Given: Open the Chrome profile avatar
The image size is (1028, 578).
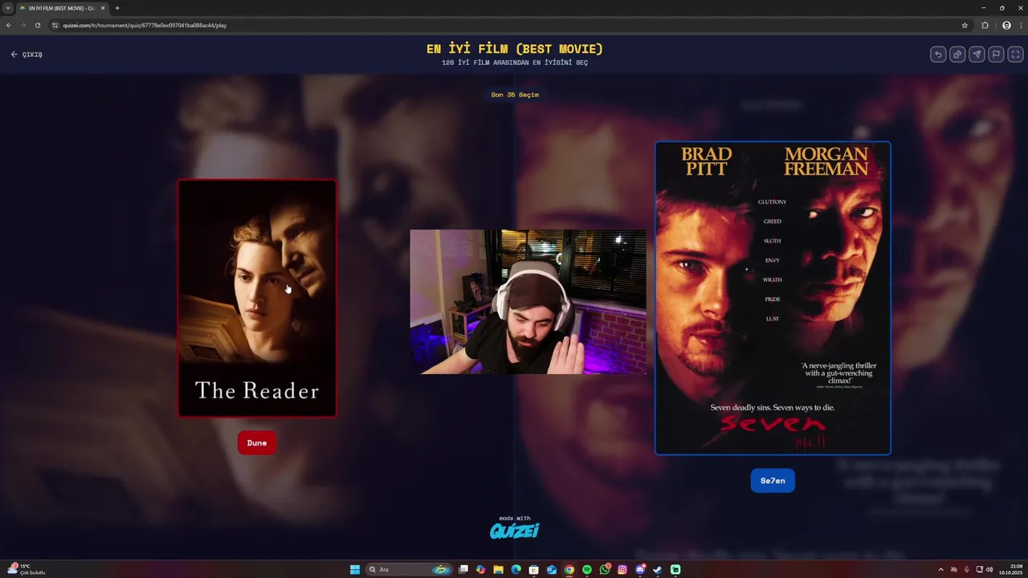Looking at the screenshot, I should (x=1006, y=25).
